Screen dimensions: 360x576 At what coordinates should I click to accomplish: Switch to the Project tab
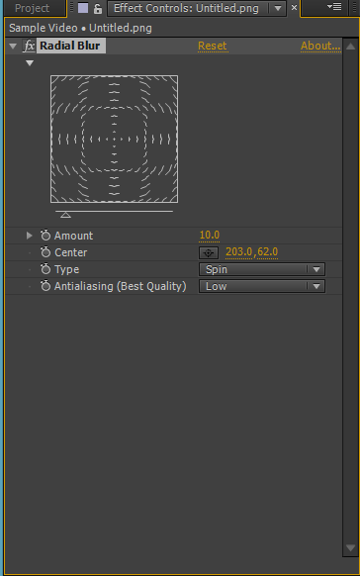click(x=33, y=8)
